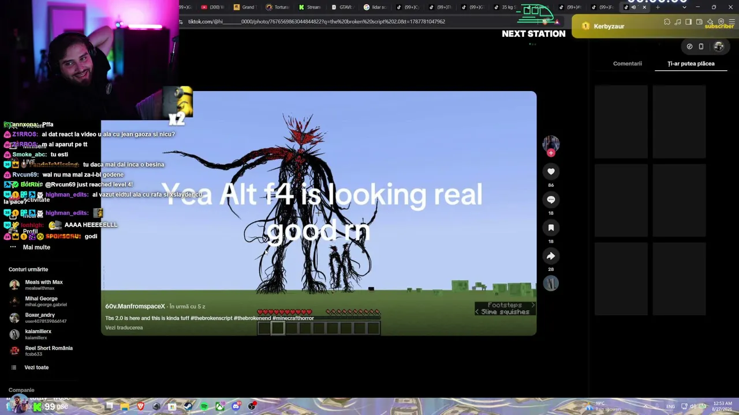Switch to the Grand browser tab

(x=247, y=7)
